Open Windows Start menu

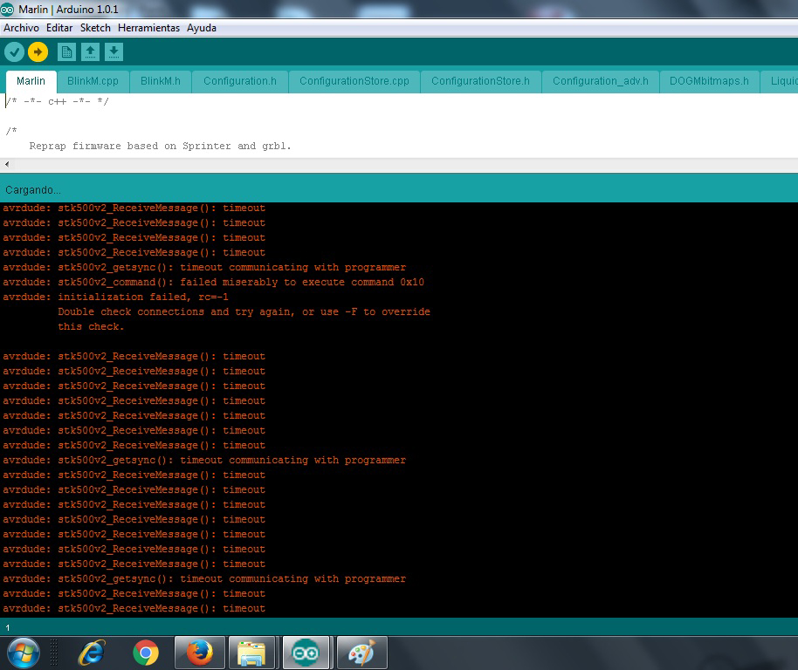click(24, 653)
